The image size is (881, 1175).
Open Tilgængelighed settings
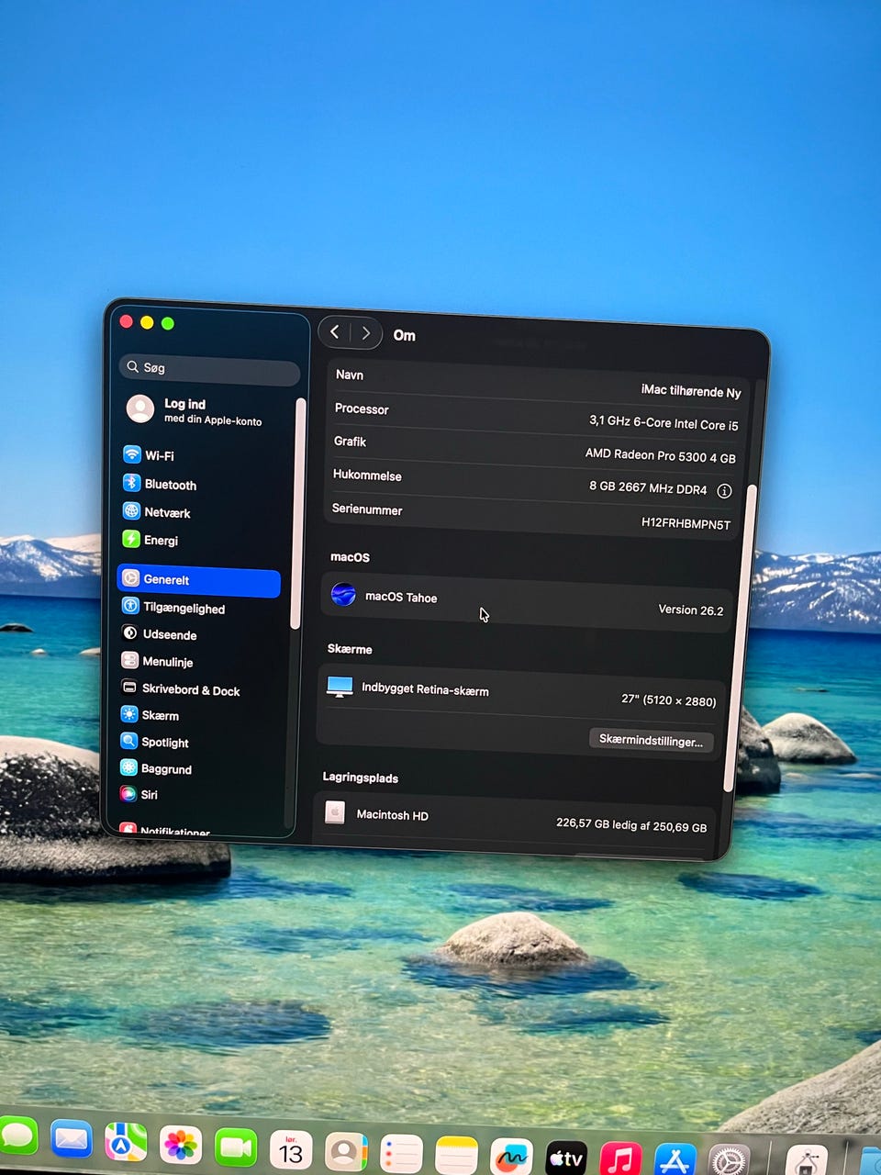pos(173,608)
